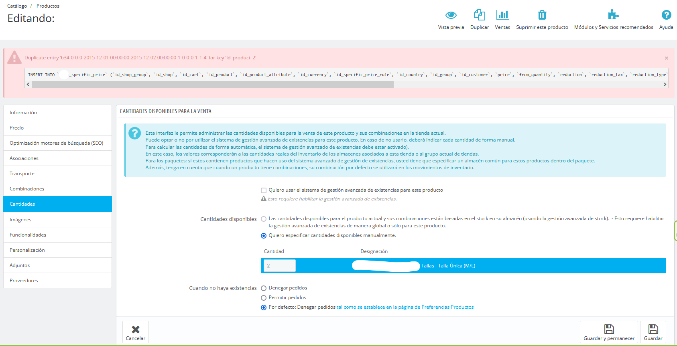Go to Catálogo breadcrumb link

click(17, 6)
